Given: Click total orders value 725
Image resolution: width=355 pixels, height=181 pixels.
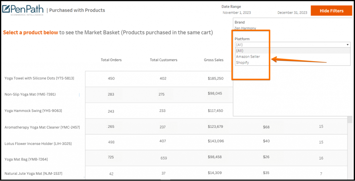Looking at the screenshot, I should [x=111, y=157].
